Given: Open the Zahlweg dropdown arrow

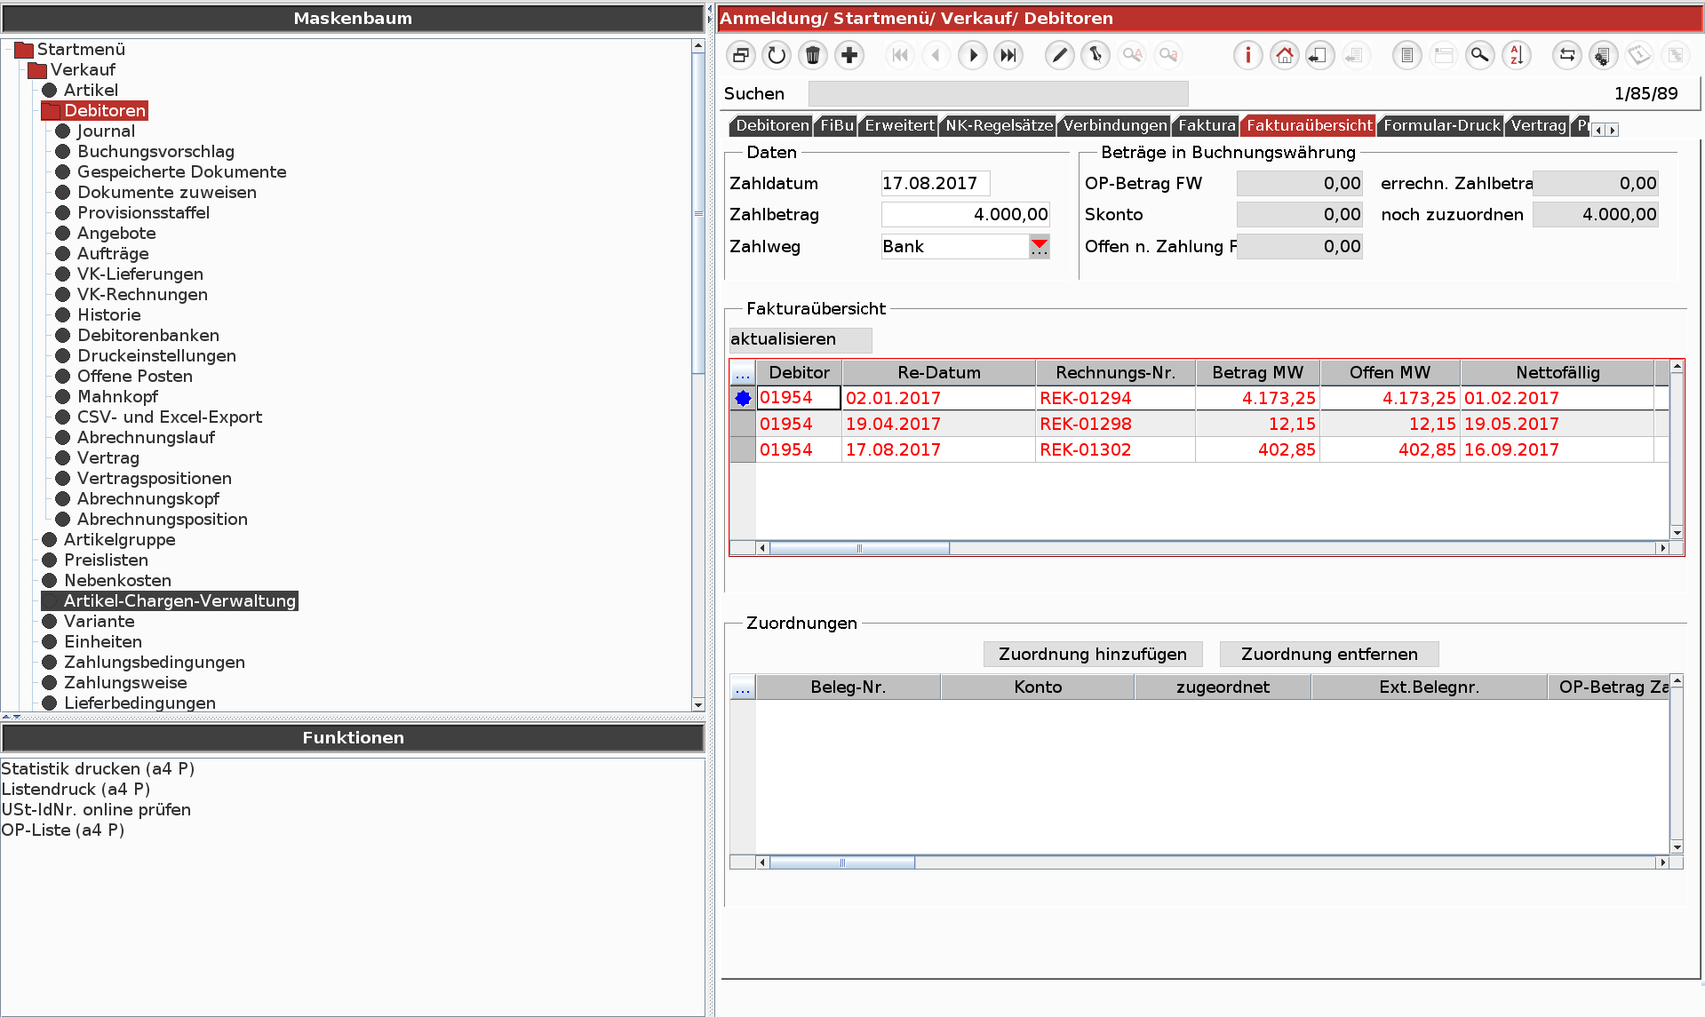Looking at the screenshot, I should click(1040, 247).
